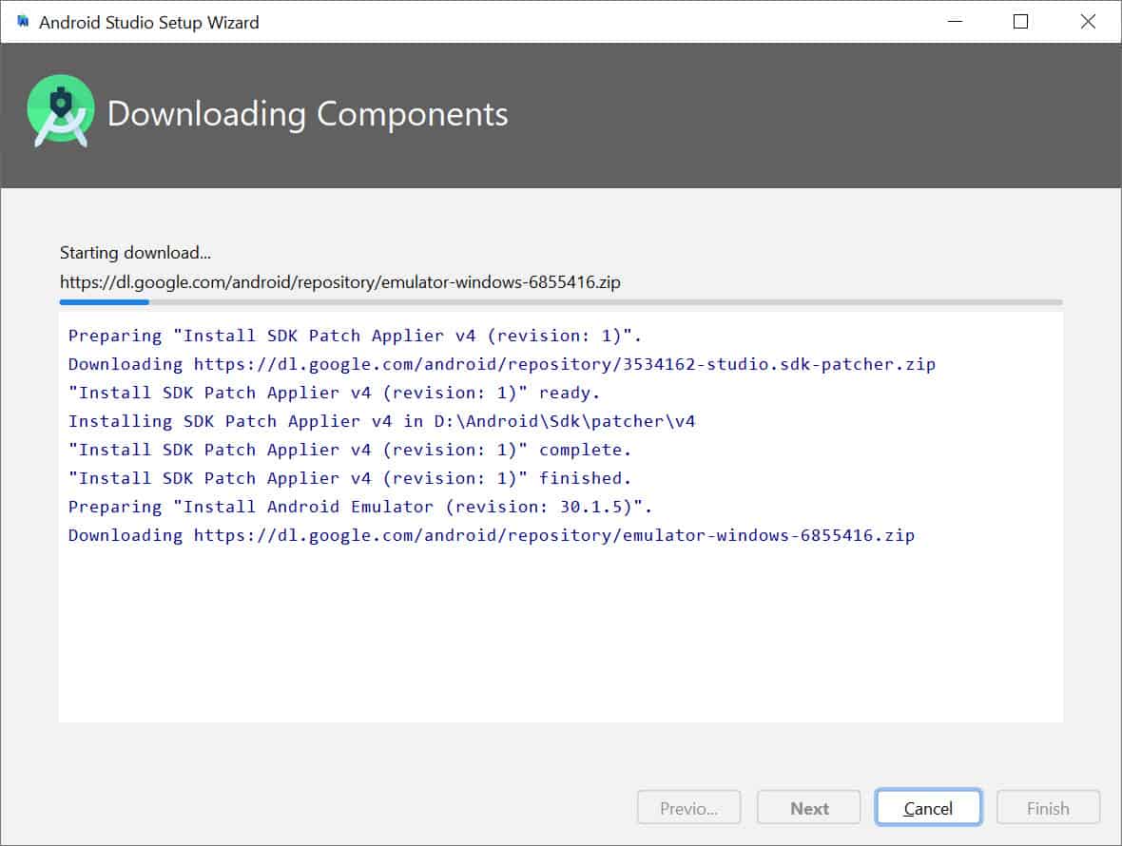
Task: Click the Previous button
Action: coord(688,807)
